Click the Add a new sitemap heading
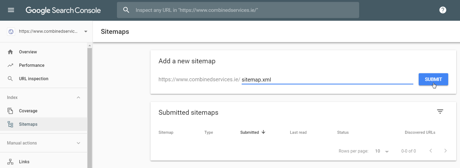Viewport: 460px width, 168px height. pos(187,61)
